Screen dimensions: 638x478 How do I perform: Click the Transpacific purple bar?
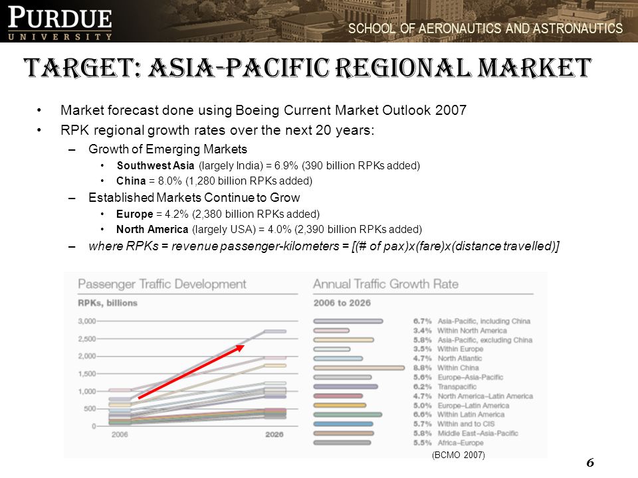346,386
